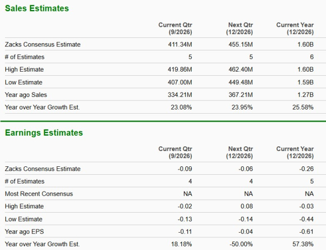Select Sales table "Current Qtr (9/2026)" column header

tap(175, 28)
